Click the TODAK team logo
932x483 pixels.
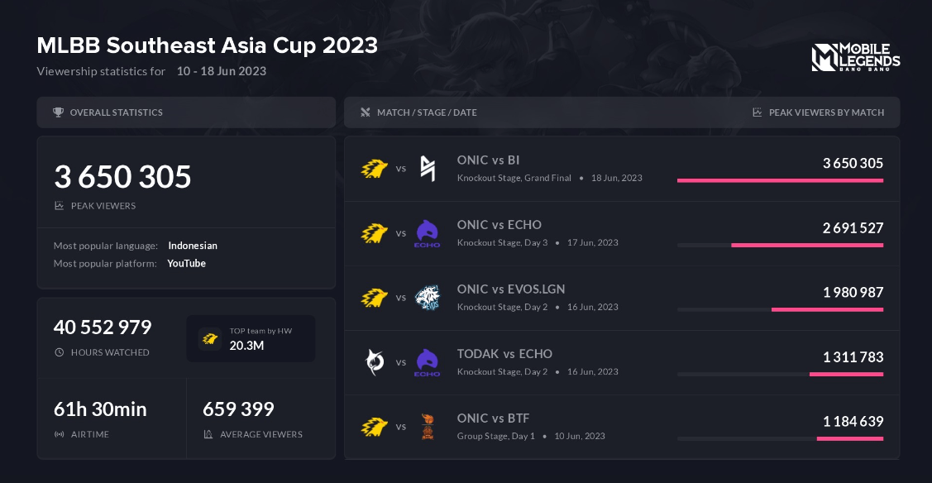click(375, 362)
